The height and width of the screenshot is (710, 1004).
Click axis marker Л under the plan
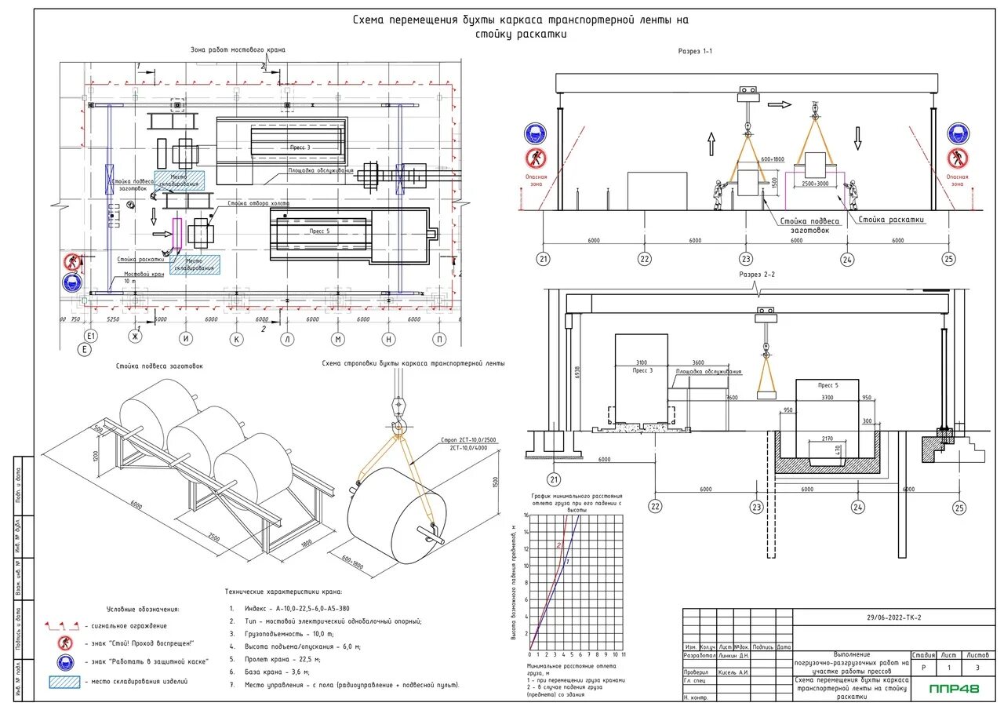pyautogui.click(x=287, y=338)
